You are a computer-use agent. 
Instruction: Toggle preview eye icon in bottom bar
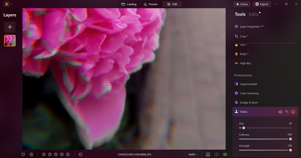[x=225, y=154]
